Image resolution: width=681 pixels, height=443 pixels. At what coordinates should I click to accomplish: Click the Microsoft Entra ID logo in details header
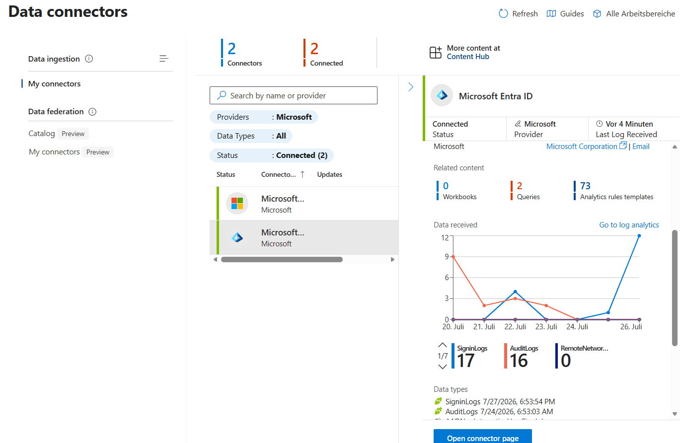(442, 95)
